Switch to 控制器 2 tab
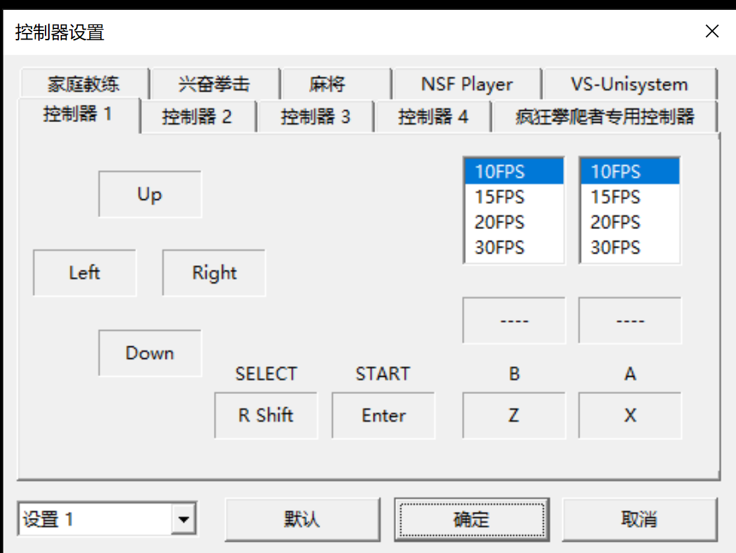The image size is (736, 553). tap(197, 116)
